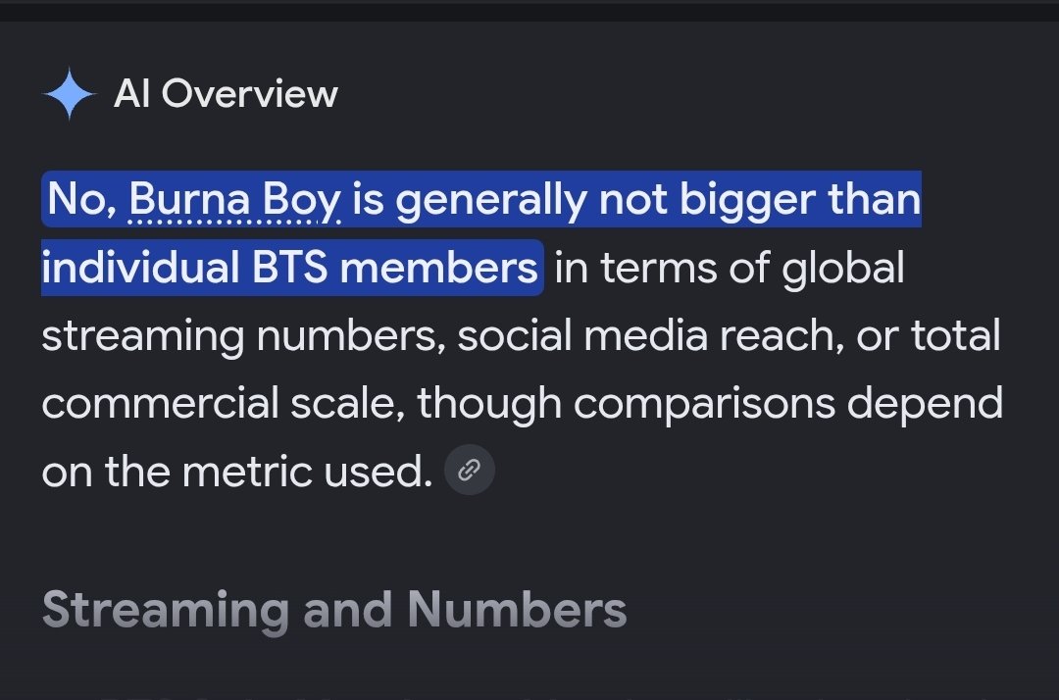Click the word generally in highlighted sentence
The width and height of the screenshot is (1059, 700).
[491, 200]
